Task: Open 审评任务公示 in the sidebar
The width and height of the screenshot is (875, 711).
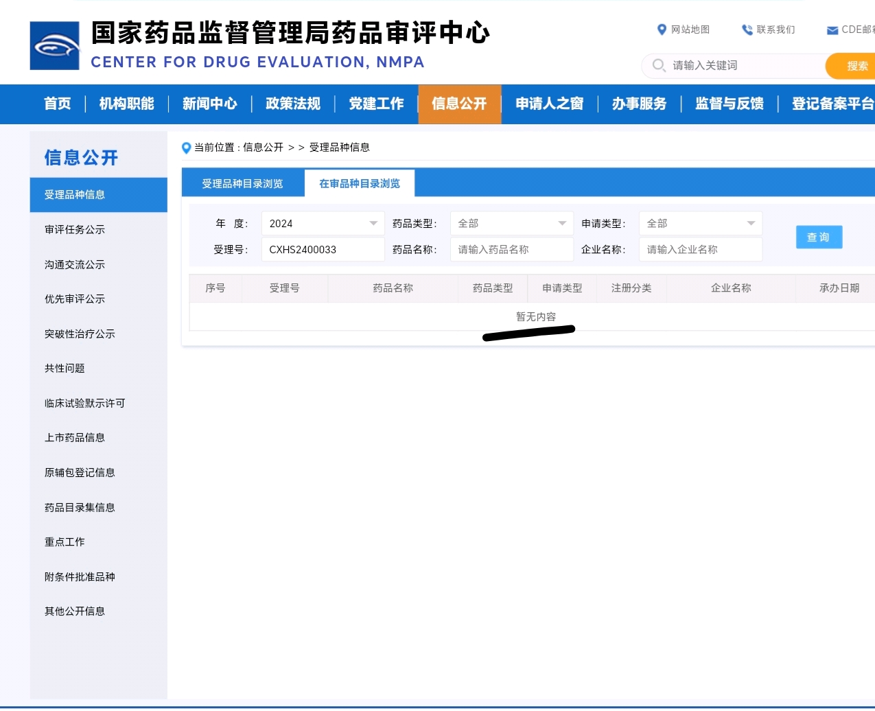Action: tap(75, 230)
